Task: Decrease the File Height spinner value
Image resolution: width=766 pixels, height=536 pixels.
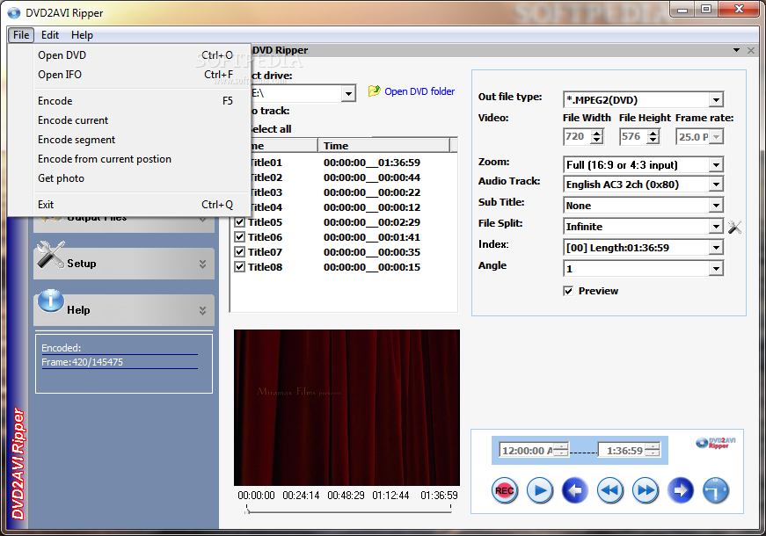Action: (653, 141)
